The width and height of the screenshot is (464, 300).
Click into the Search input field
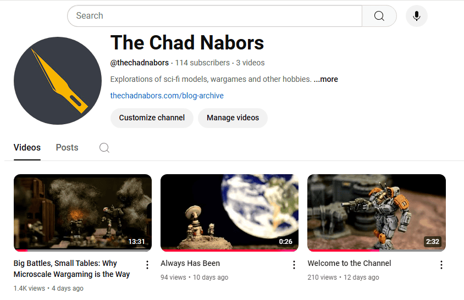tap(214, 16)
